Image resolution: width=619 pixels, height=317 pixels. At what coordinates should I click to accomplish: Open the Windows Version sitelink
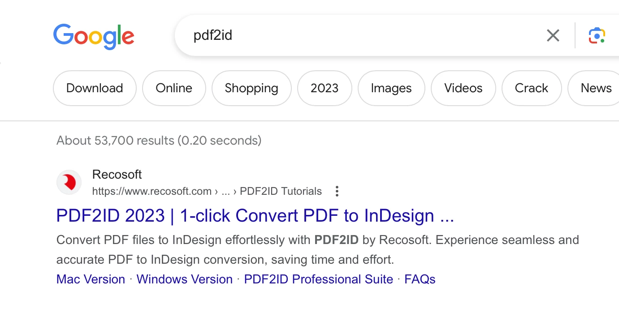pyautogui.click(x=185, y=279)
